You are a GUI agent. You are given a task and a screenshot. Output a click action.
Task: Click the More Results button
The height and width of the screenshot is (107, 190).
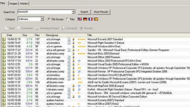101,12
